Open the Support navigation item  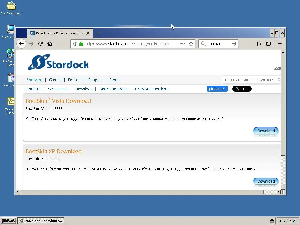(95, 80)
